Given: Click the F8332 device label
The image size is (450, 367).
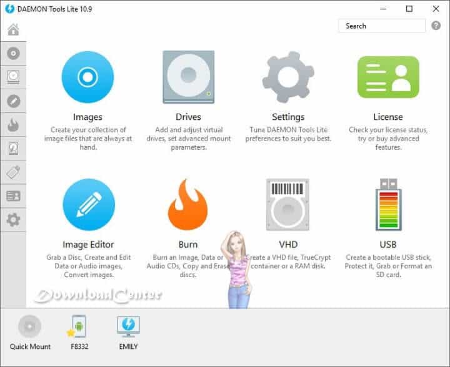Looking at the screenshot, I should click(79, 346).
